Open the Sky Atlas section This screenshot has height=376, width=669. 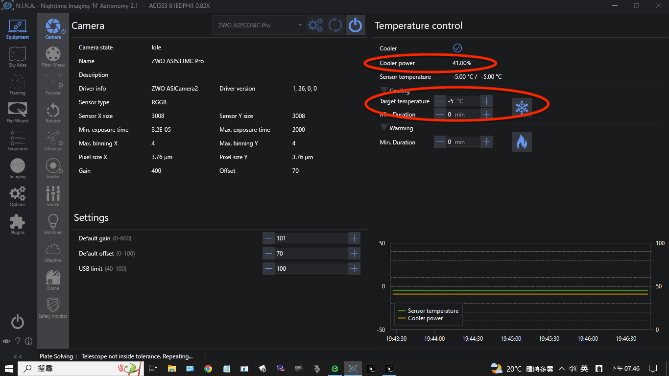pos(18,57)
